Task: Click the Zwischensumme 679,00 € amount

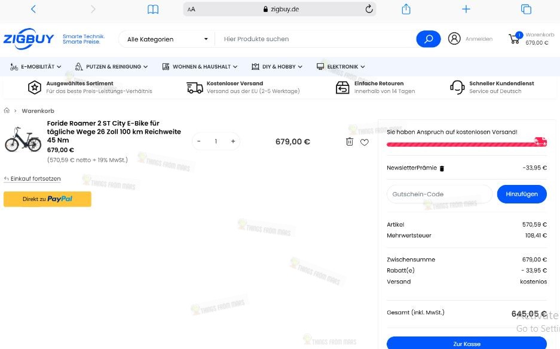Action: (x=534, y=260)
